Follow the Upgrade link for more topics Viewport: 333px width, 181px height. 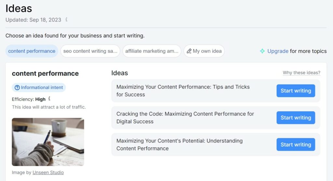(x=278, y=51)
